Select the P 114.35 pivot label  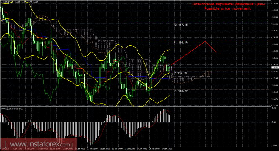[x=180, y=73]
